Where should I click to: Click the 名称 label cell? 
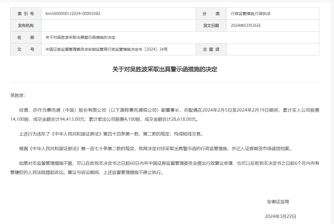coord(26,37)
